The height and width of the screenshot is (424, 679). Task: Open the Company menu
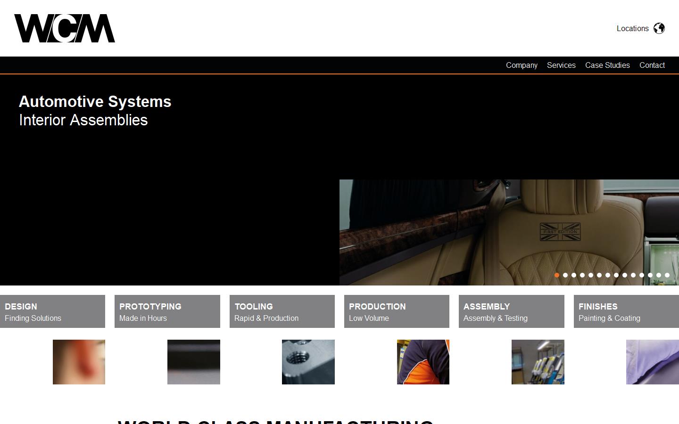point(522,65)
